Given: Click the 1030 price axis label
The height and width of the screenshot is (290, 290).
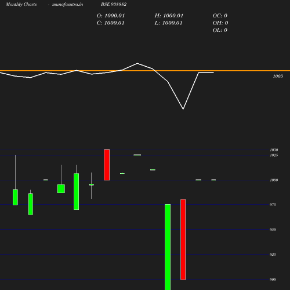Looking at the screenshot, I should point(274,150).
